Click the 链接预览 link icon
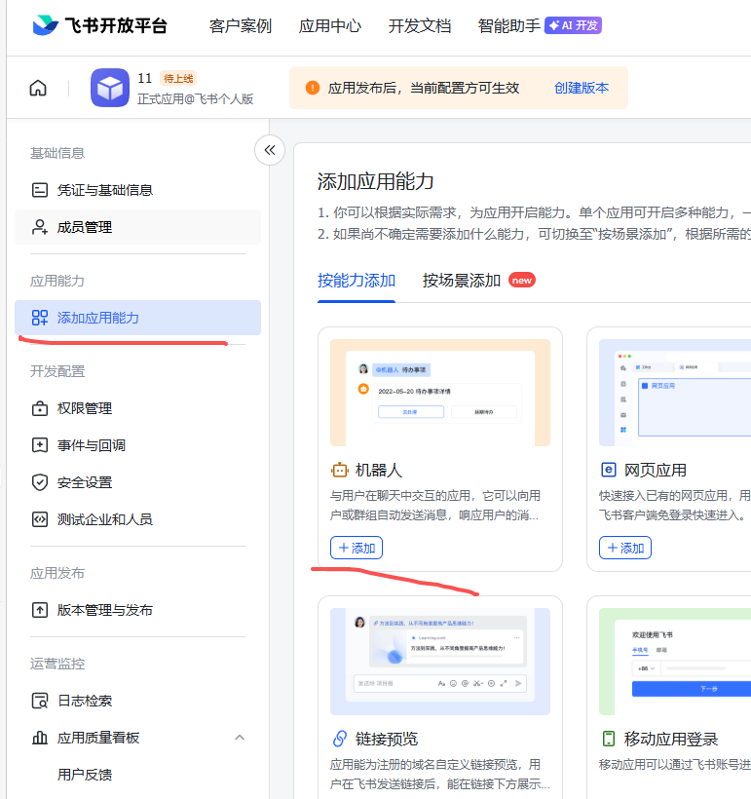This screenshot has height=799, width=751. pos(339,739)
